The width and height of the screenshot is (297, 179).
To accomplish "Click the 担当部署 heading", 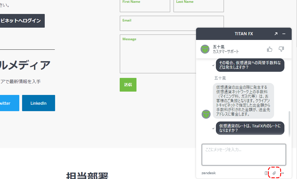I will [87, 176].
